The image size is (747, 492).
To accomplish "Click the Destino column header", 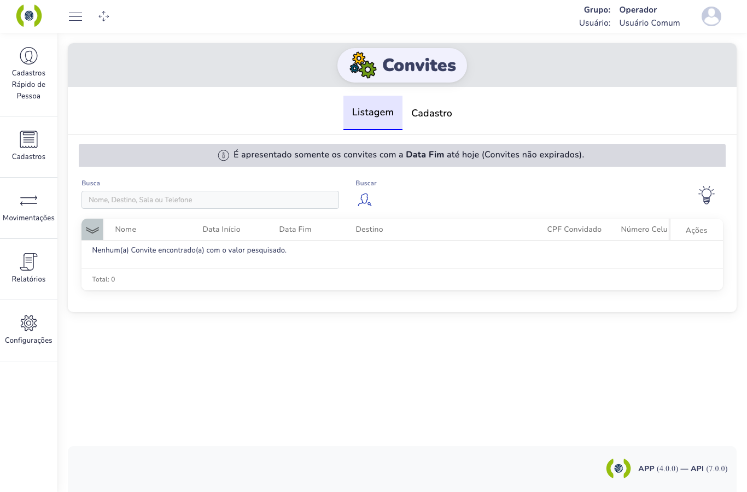I will [369, 229].
